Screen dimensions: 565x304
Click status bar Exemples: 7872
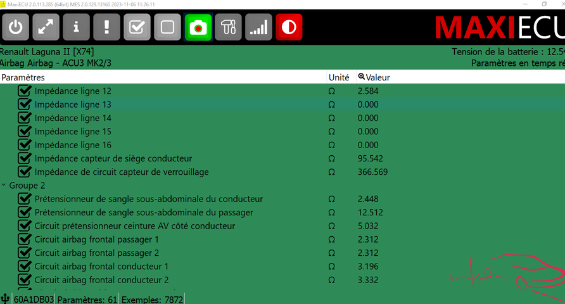click(152, 300)
